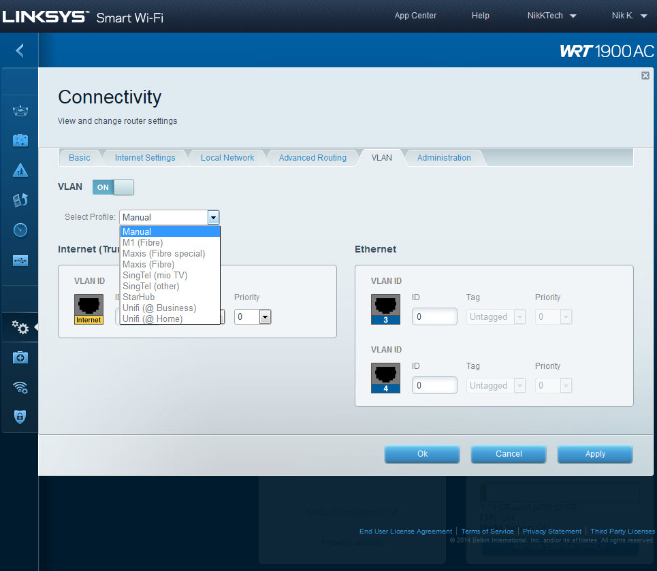Switch to the Internet Settings tab

click(145, 157)
